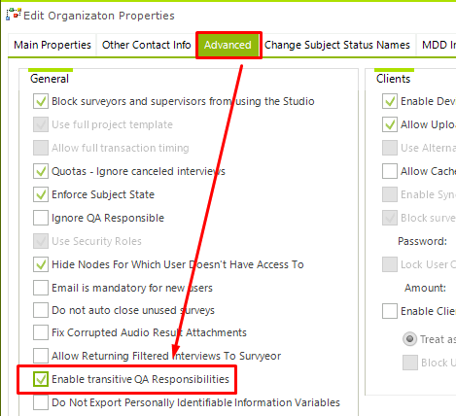Select the Advanced tab
Viewport: 456px width, 416px height.
[228, 45]
